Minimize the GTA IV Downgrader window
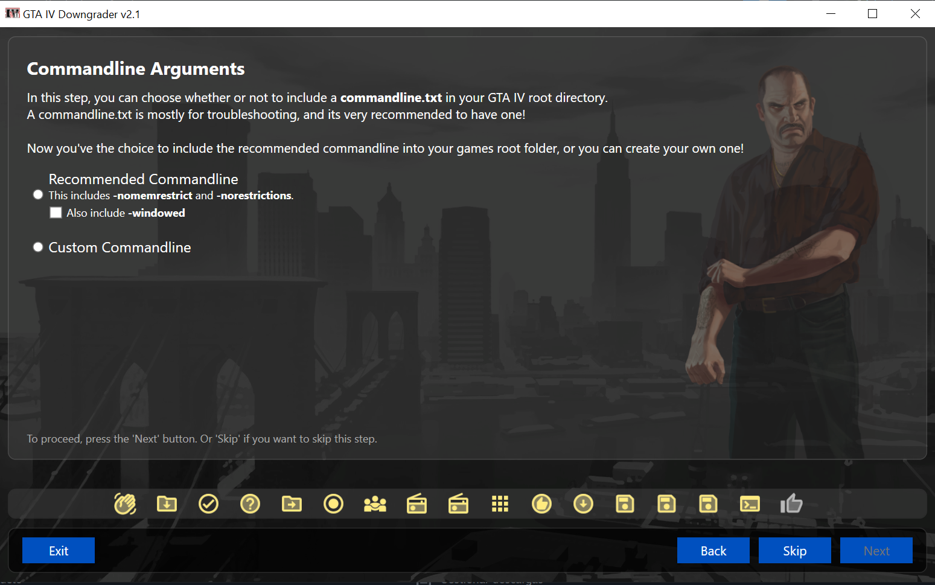Viewport: 935px width, 585px height. (x=831, y=13)
